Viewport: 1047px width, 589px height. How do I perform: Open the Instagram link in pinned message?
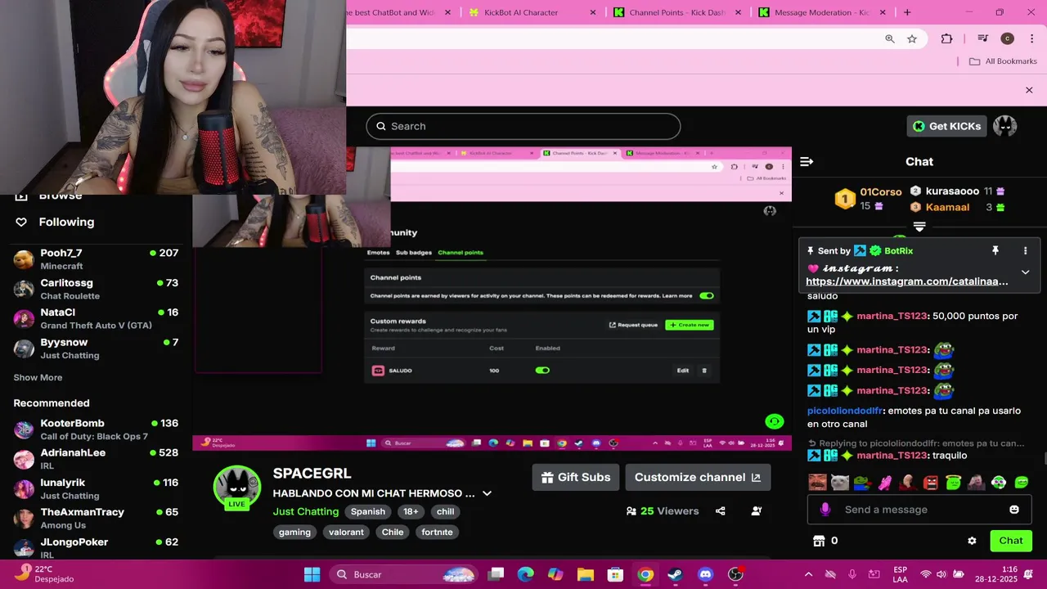[906, 281]
